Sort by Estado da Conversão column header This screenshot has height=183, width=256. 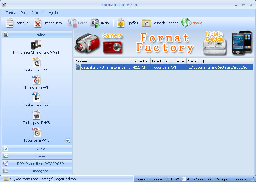point(168,61)
